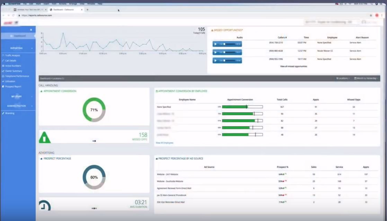
Task: Click the Call Details sidebar icon
Action: point(3,61)
